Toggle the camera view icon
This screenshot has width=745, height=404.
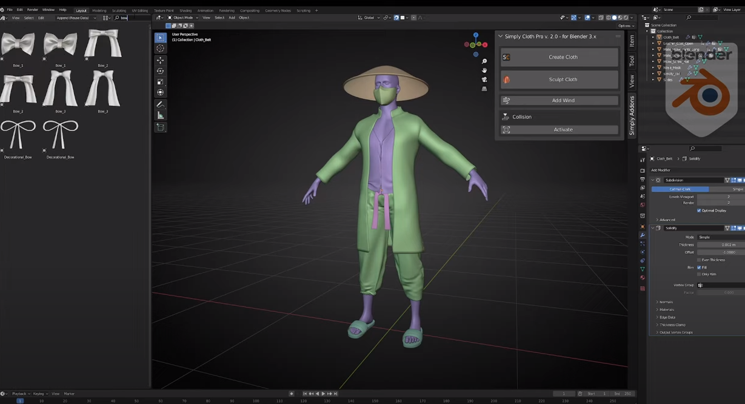coord(484,79)
